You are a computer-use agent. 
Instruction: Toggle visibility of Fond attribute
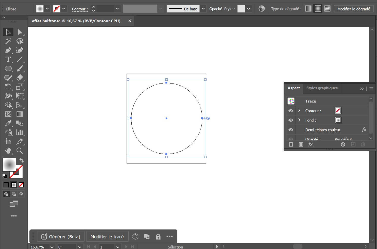point(291,120)
